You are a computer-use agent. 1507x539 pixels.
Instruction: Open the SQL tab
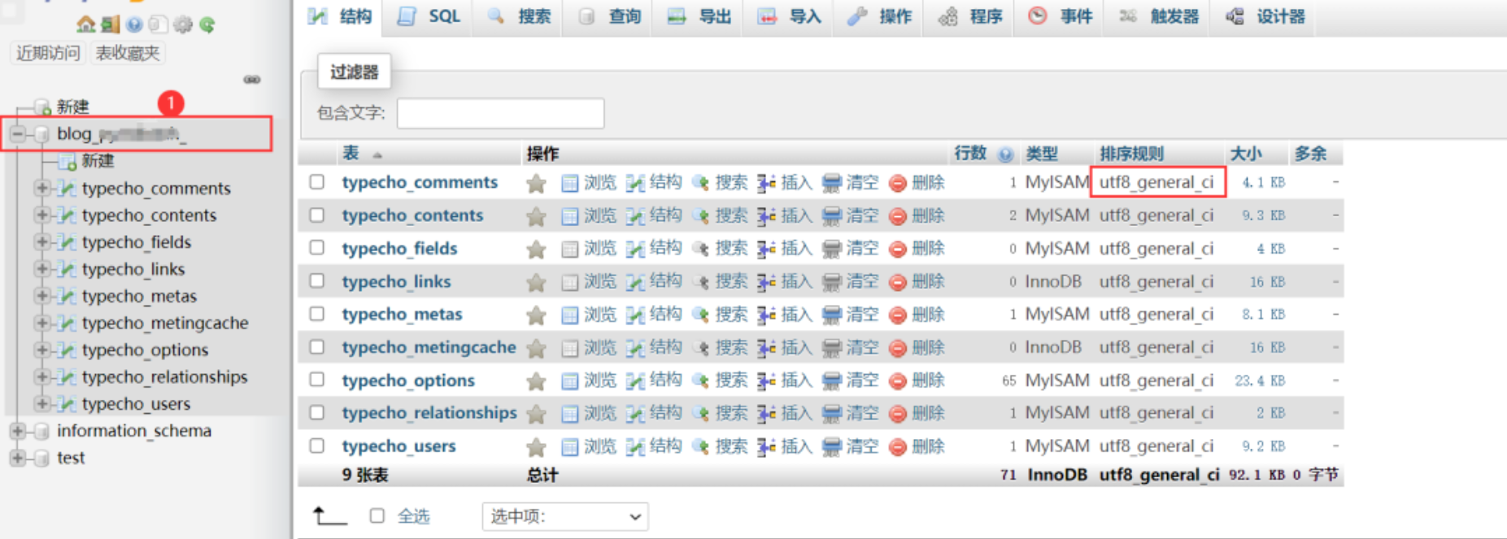point(429,17)
